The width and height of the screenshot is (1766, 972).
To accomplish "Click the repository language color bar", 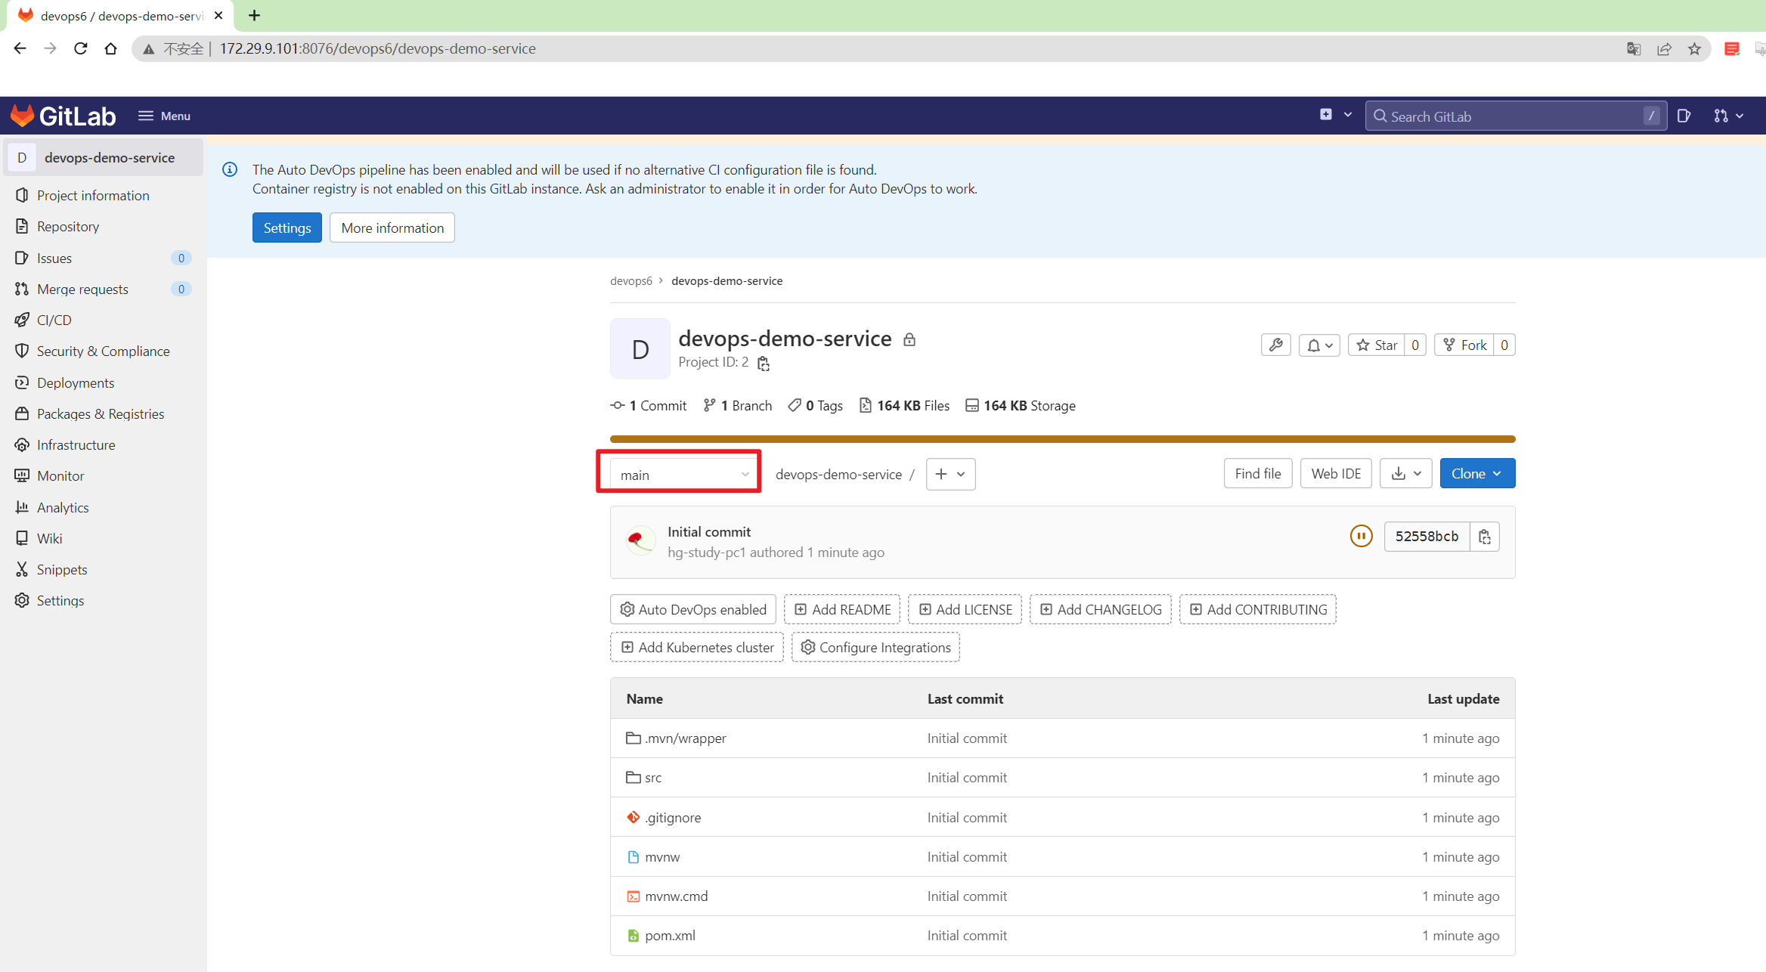I will [x=1062, y=438].
